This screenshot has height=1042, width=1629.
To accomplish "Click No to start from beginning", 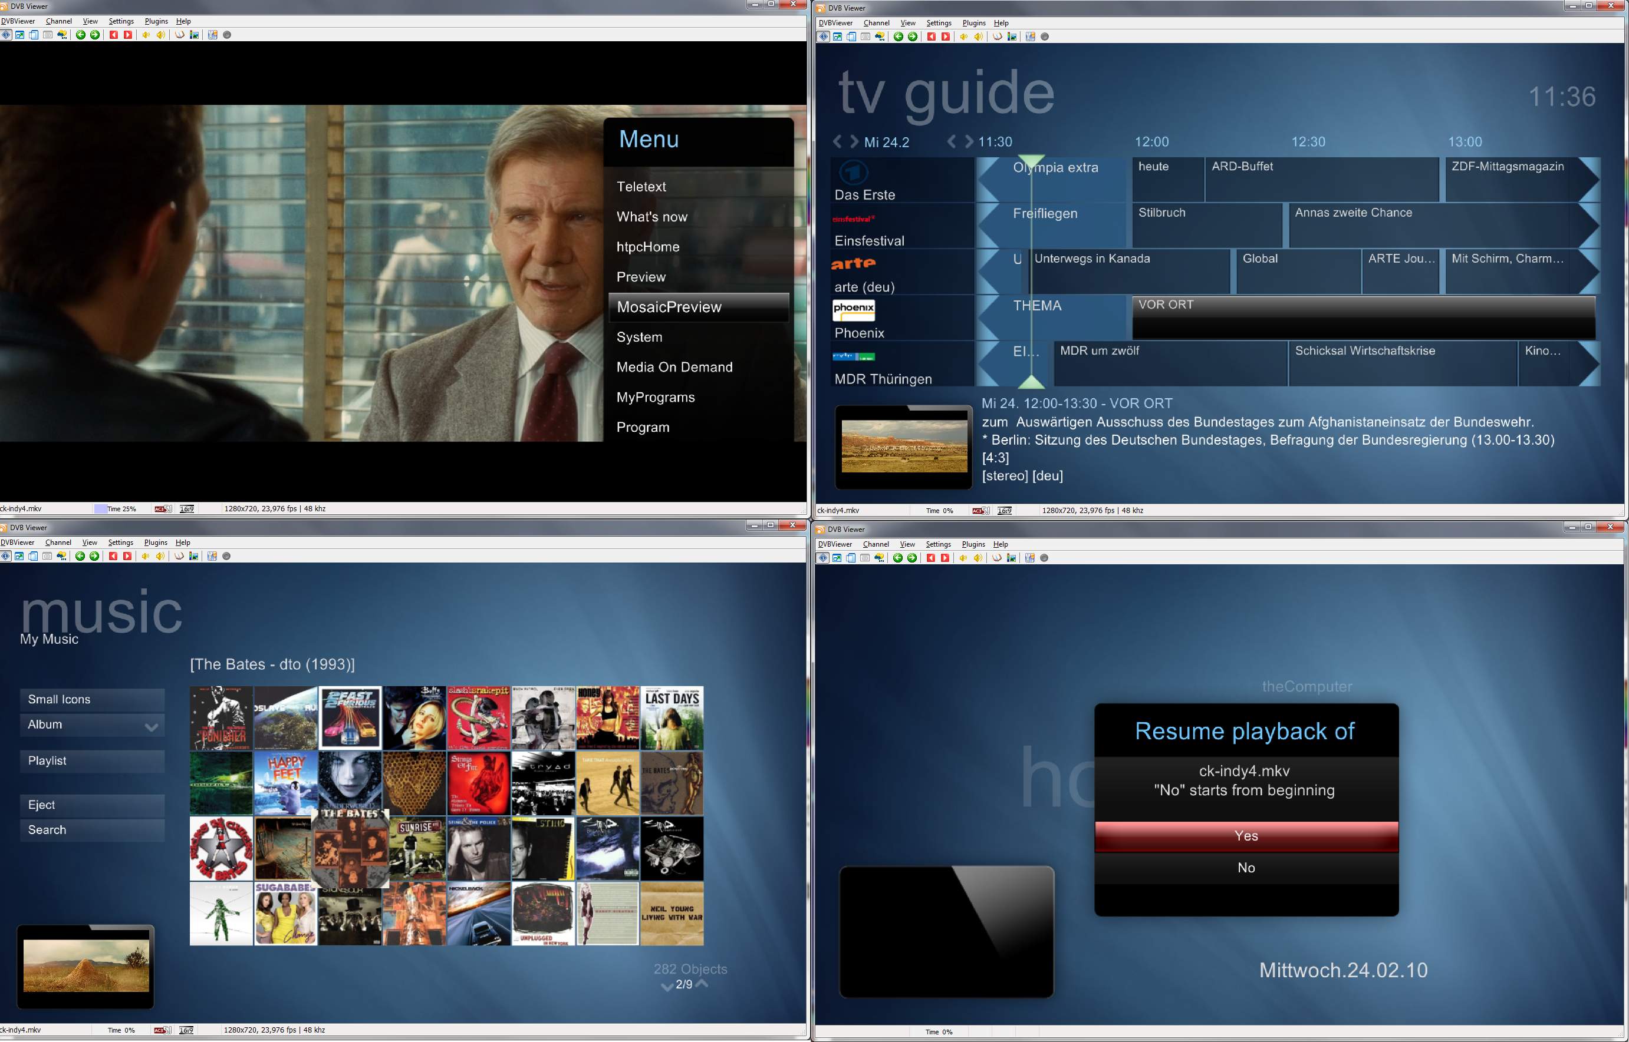I will click(x=1246, y=868).
